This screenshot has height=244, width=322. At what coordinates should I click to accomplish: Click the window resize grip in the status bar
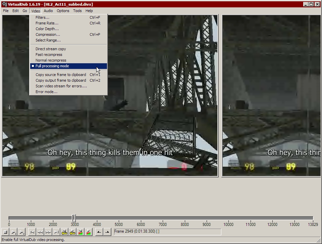[x=319, y=241]
